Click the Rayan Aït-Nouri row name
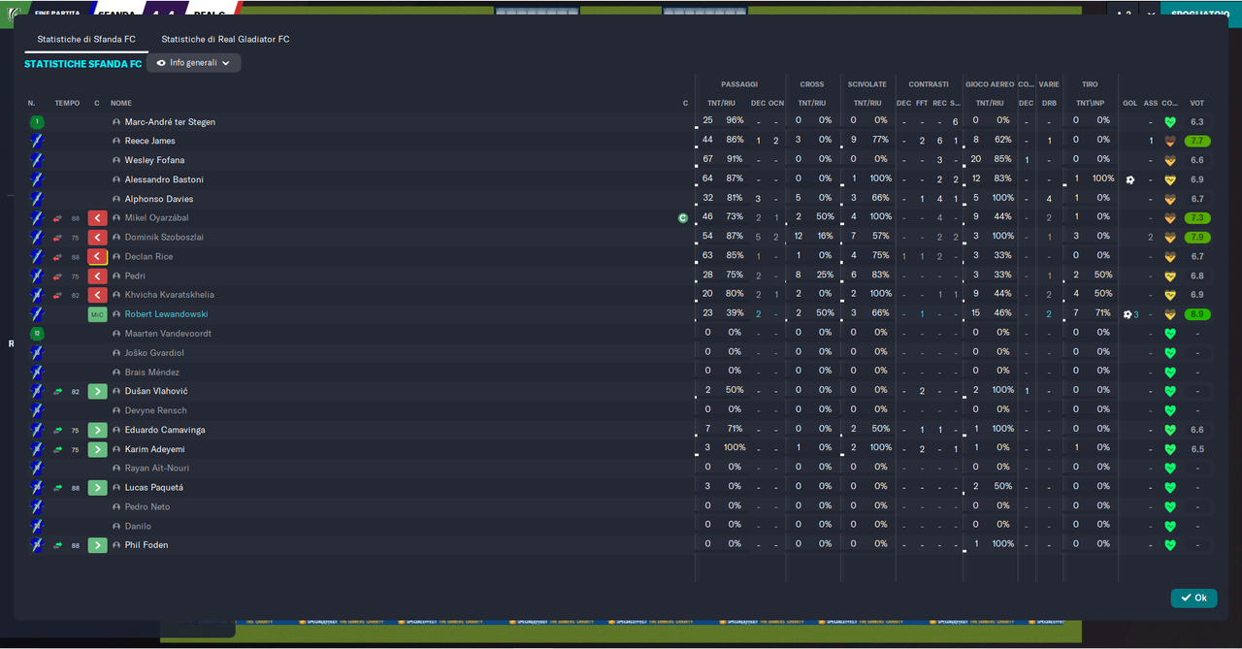The image size is (1242, 649). 156,469
